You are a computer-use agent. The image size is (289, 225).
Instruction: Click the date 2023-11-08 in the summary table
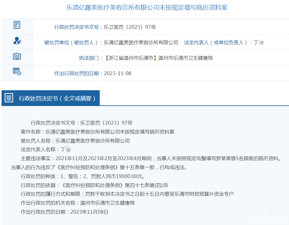point(117,73)
